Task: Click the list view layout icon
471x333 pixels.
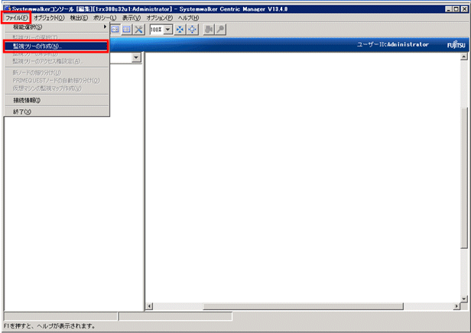Action: pos(126,29)
